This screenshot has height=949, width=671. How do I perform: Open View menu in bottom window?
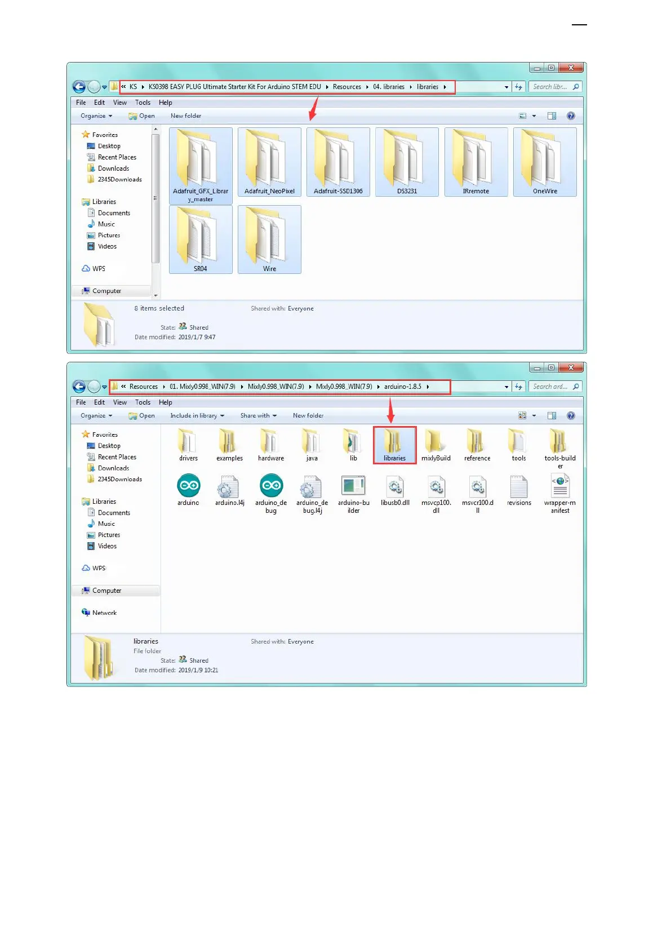pyautogui.click(x=120, y=402)
